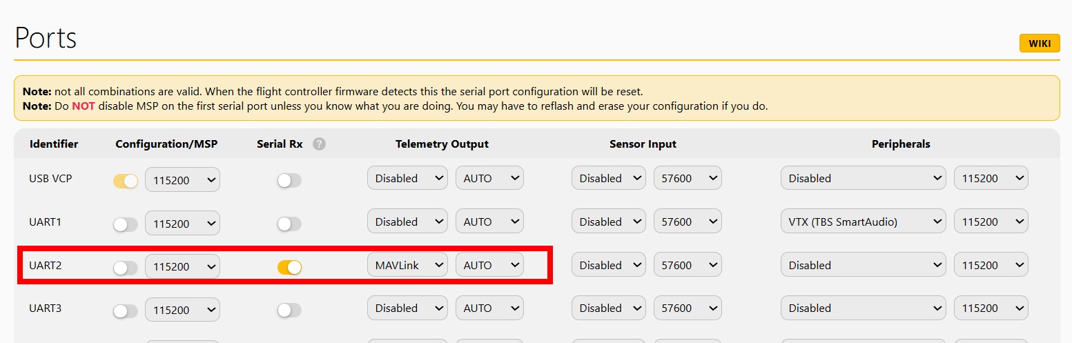Click the Serial Rx help question icon

[x=318, y=144]
